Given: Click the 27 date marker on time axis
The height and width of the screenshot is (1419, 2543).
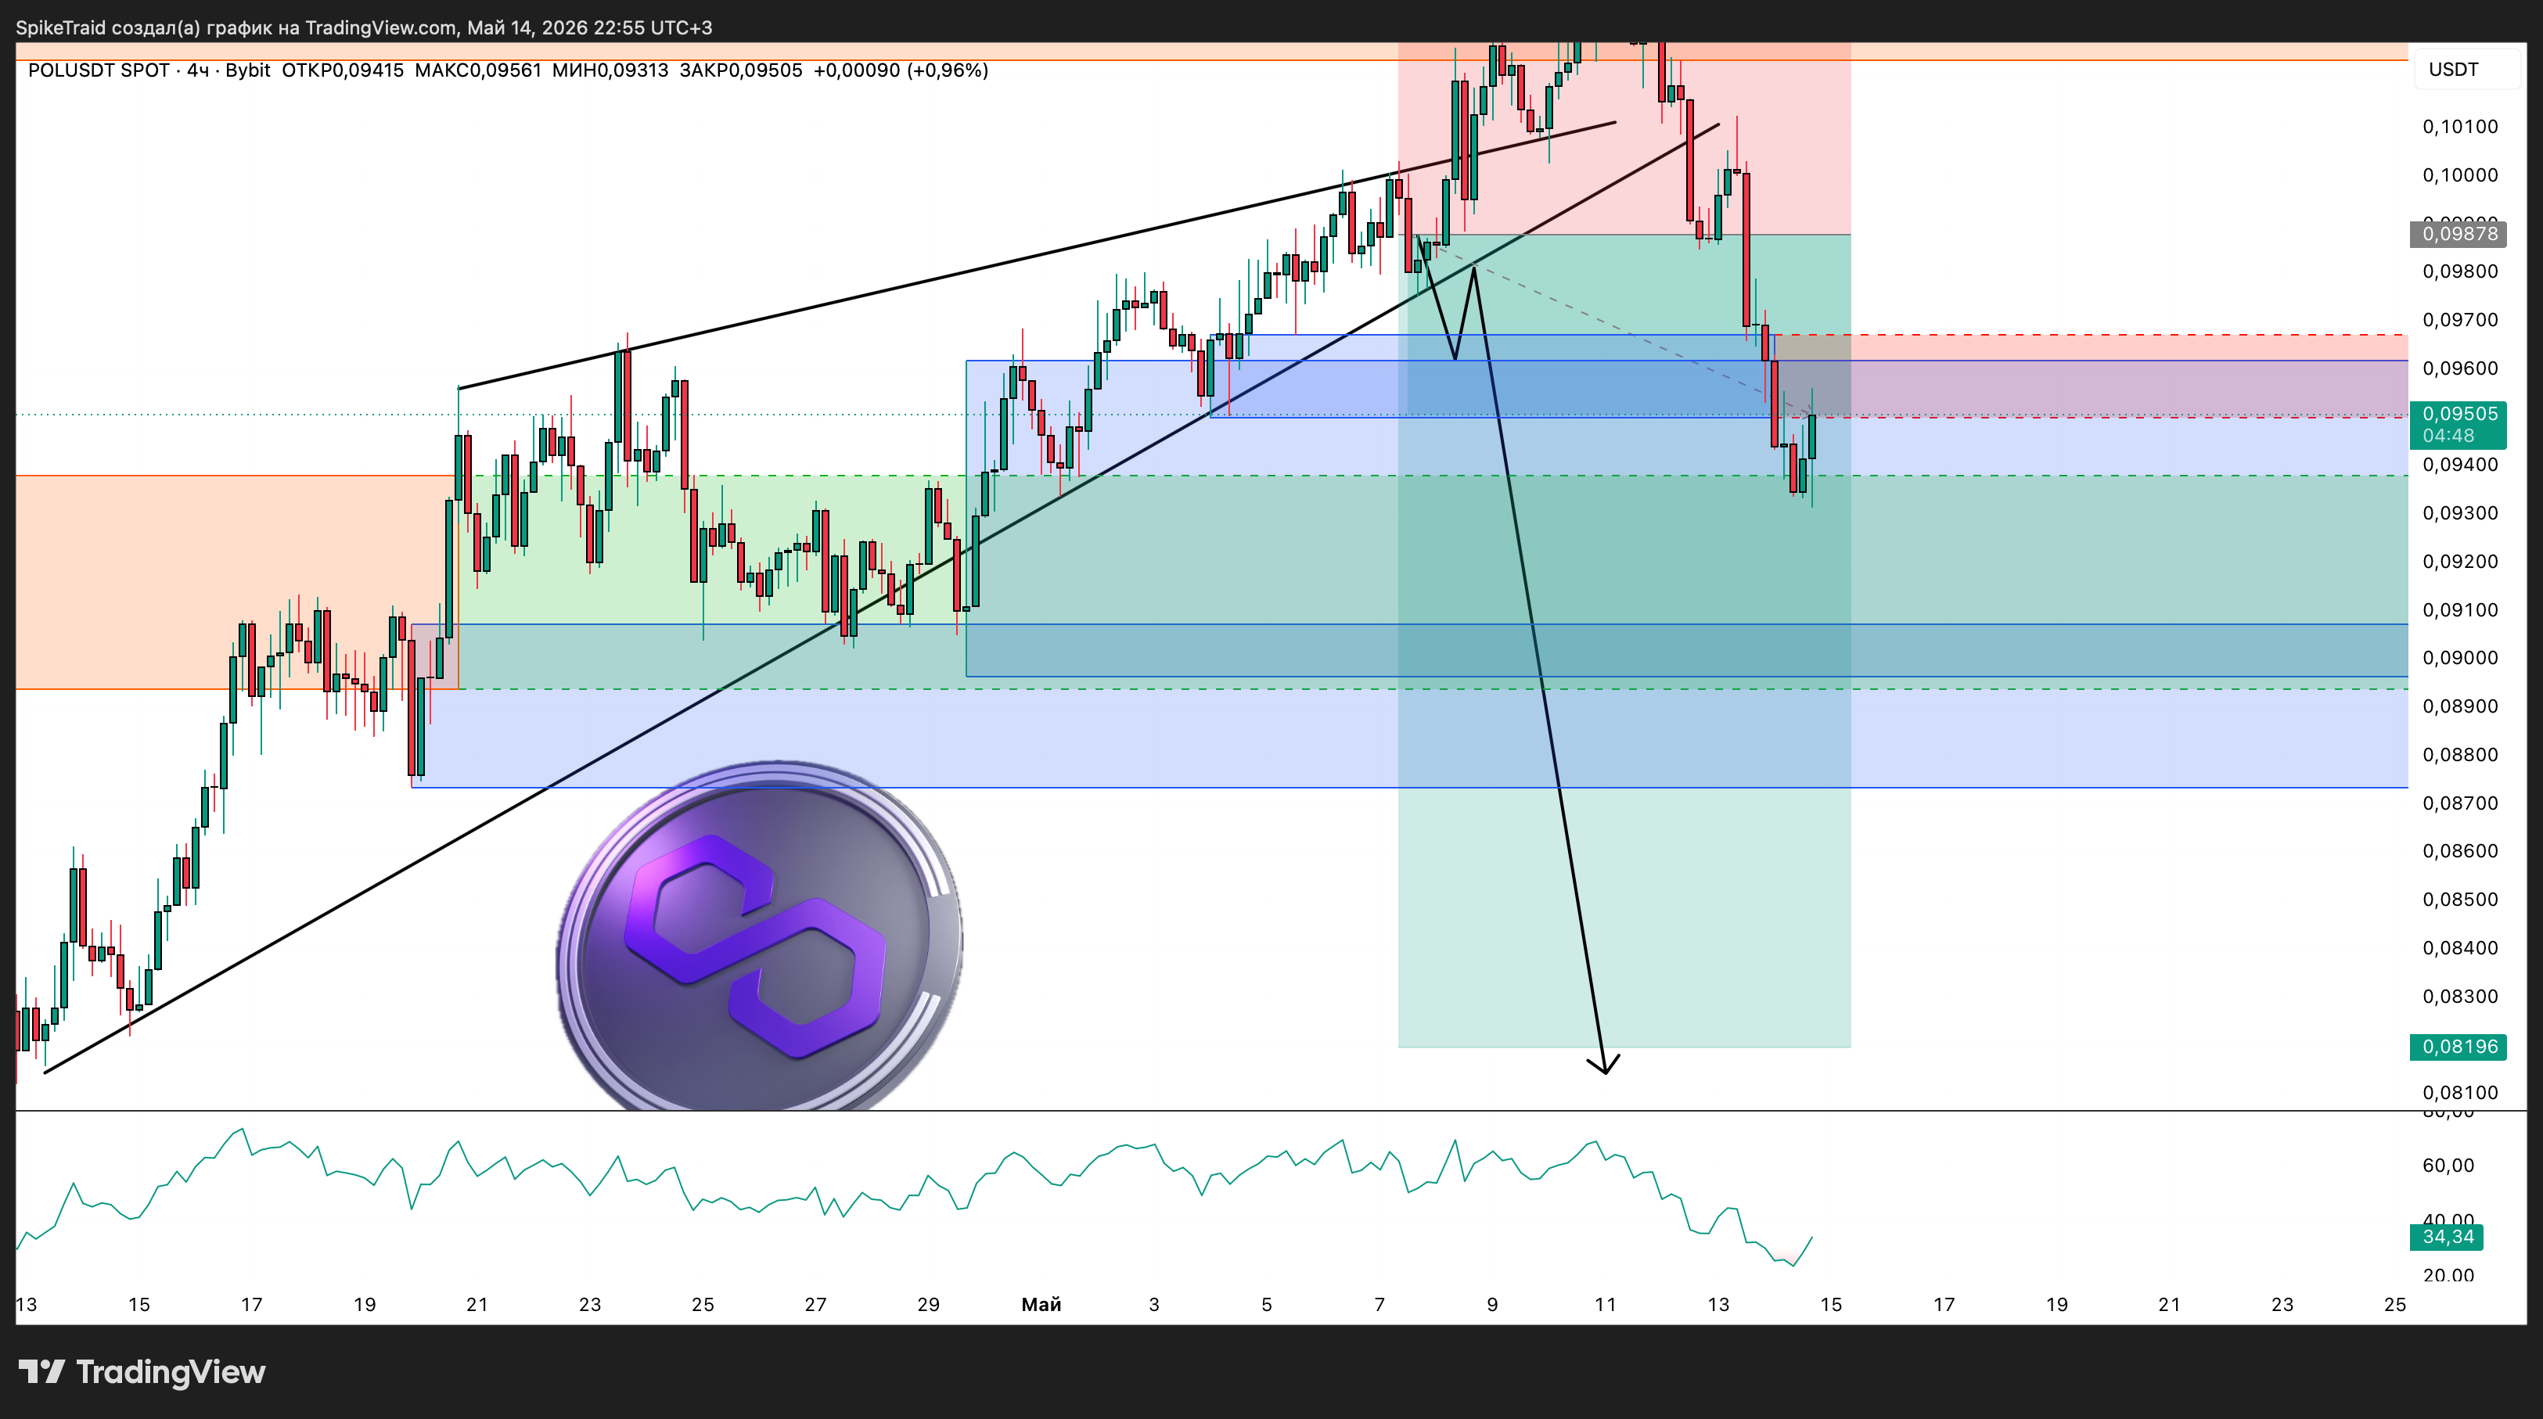Looking at the screenshot, I should (815, 1305).
